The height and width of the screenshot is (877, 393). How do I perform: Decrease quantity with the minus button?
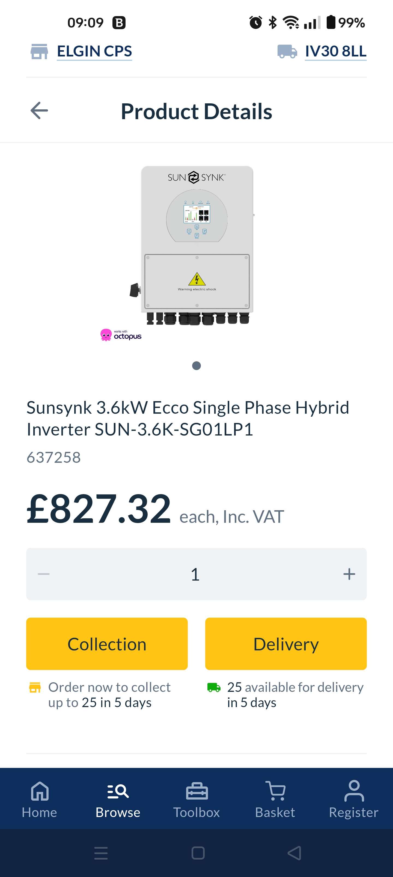click(x=44, y=574)
